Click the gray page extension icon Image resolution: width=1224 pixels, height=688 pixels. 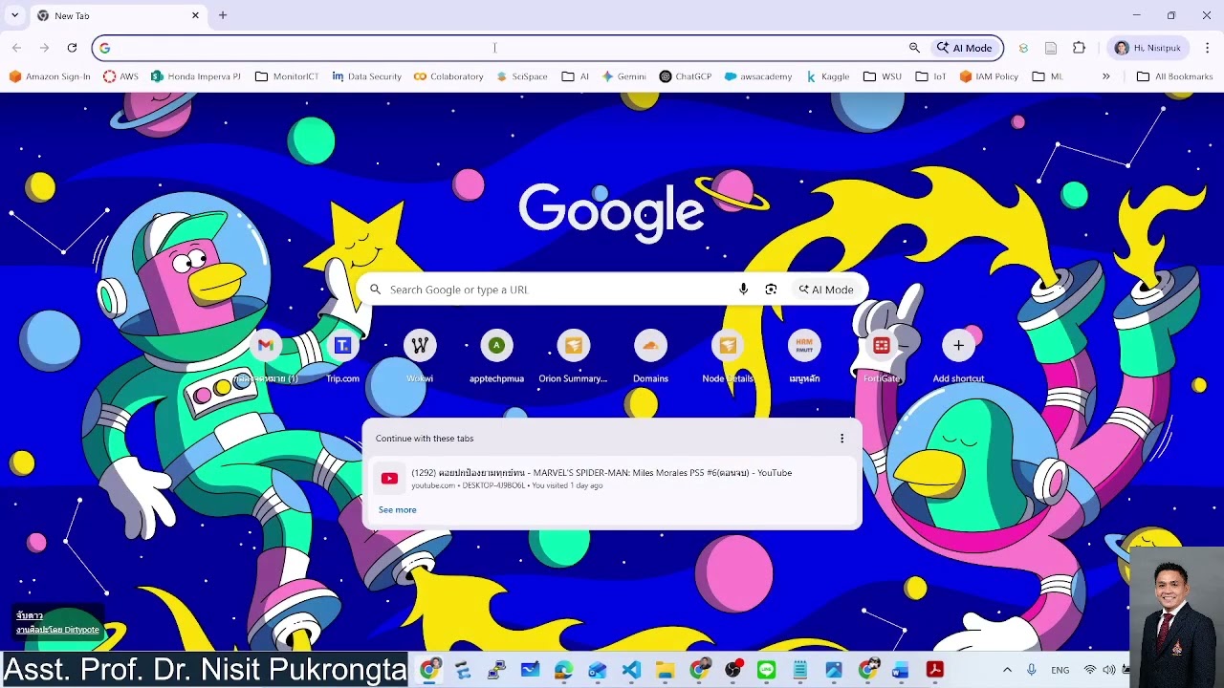(x=1051, y=48)
